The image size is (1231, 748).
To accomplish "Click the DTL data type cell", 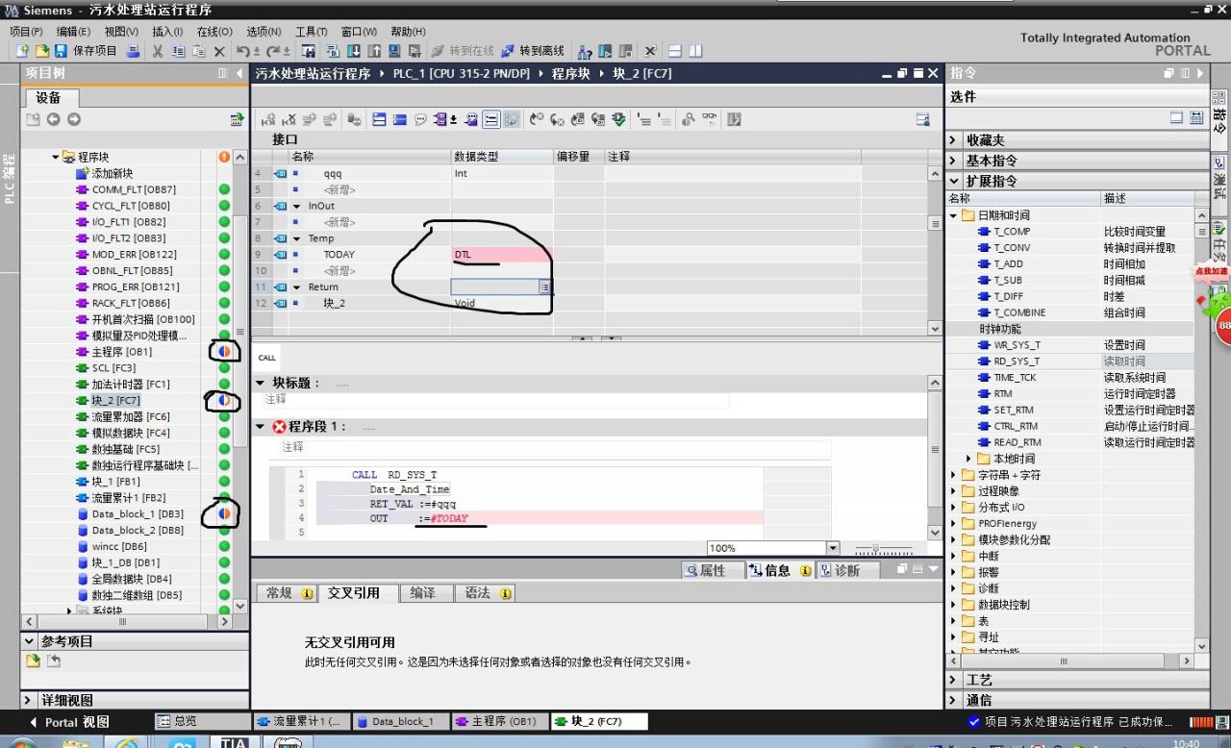I will coord(501,255).
